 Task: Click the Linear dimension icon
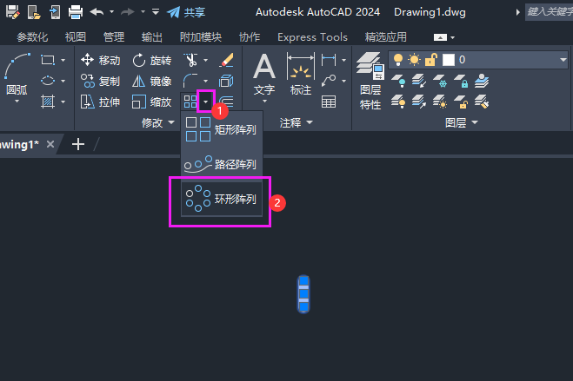(x=329, y=59)
